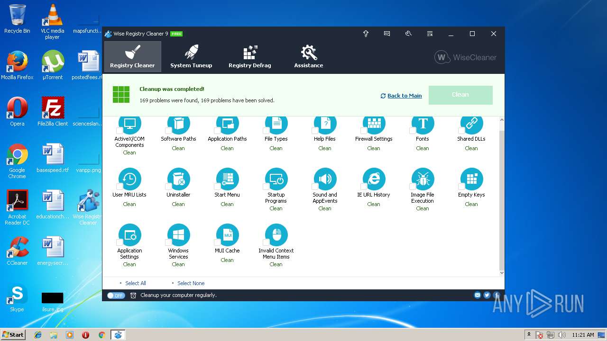
Task: Click the Twitter icon in footer
Action: pyautogui.click(x=487, y=295)
